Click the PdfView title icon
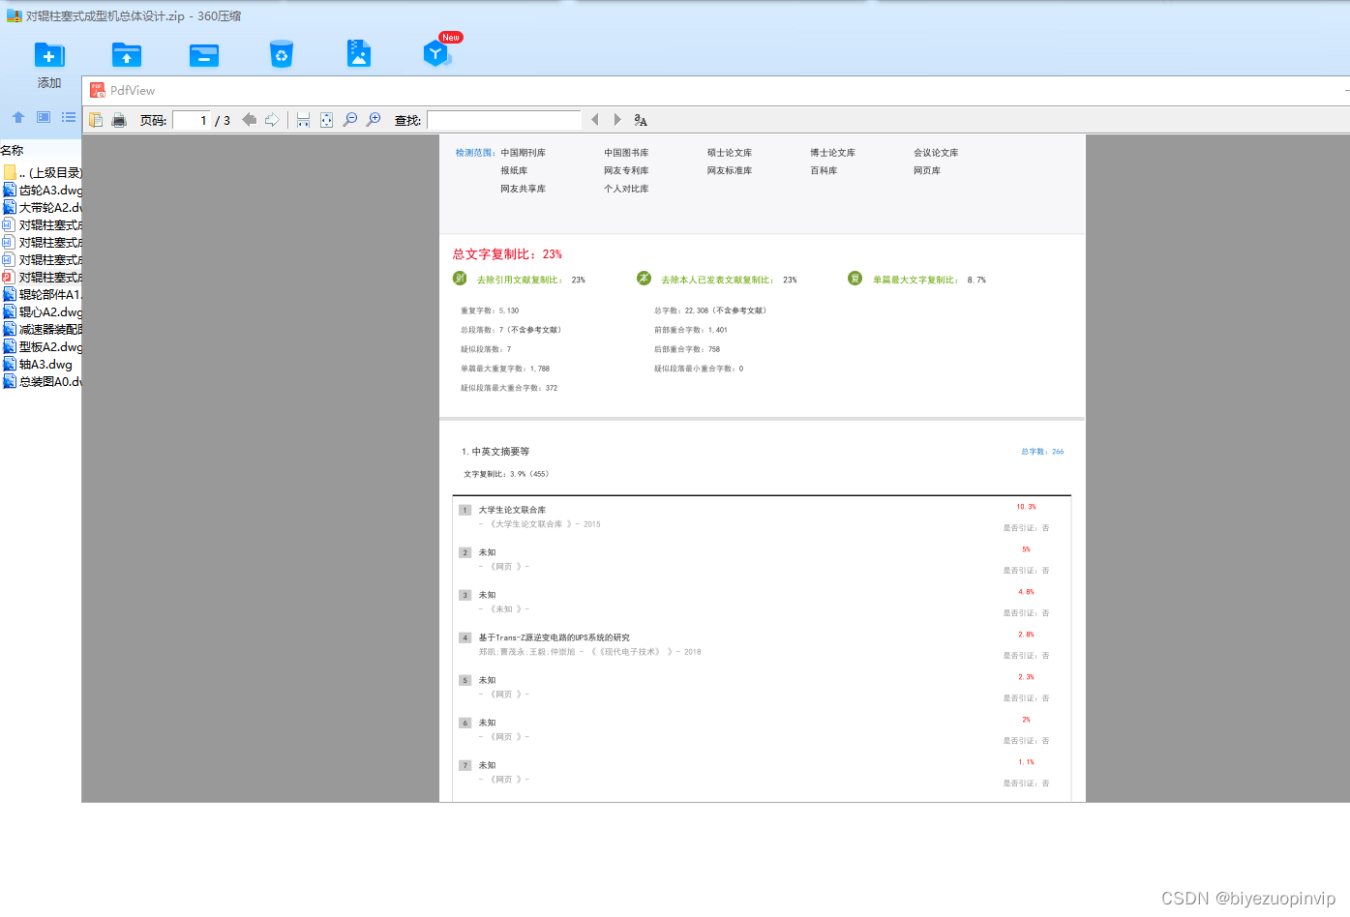The height and width of the screenshot is (917, 1350). 98,90
